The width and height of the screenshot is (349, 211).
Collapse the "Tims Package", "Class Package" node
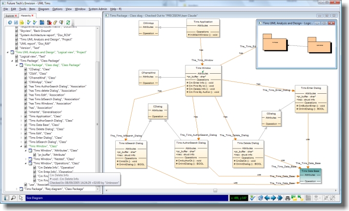pyautogui.click(x=12, y=61)
